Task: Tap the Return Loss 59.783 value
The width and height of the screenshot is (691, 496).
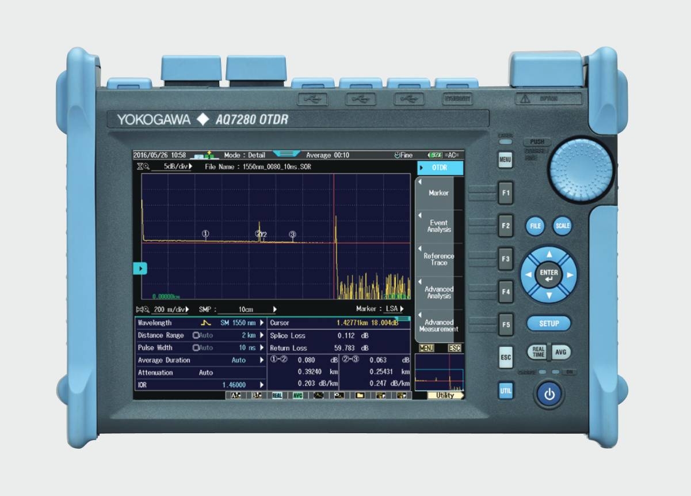Action: tap(346, 348)
